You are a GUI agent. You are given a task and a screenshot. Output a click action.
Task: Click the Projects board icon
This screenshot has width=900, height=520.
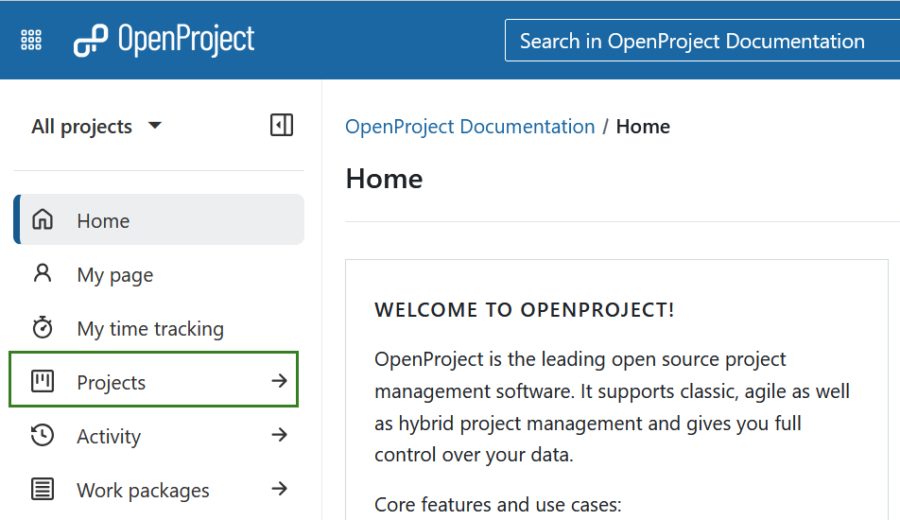(x=43, y=382)
